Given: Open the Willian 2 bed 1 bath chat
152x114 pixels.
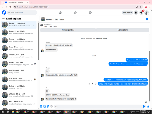Looking at the screenshot, I should (x=19, y=56).
